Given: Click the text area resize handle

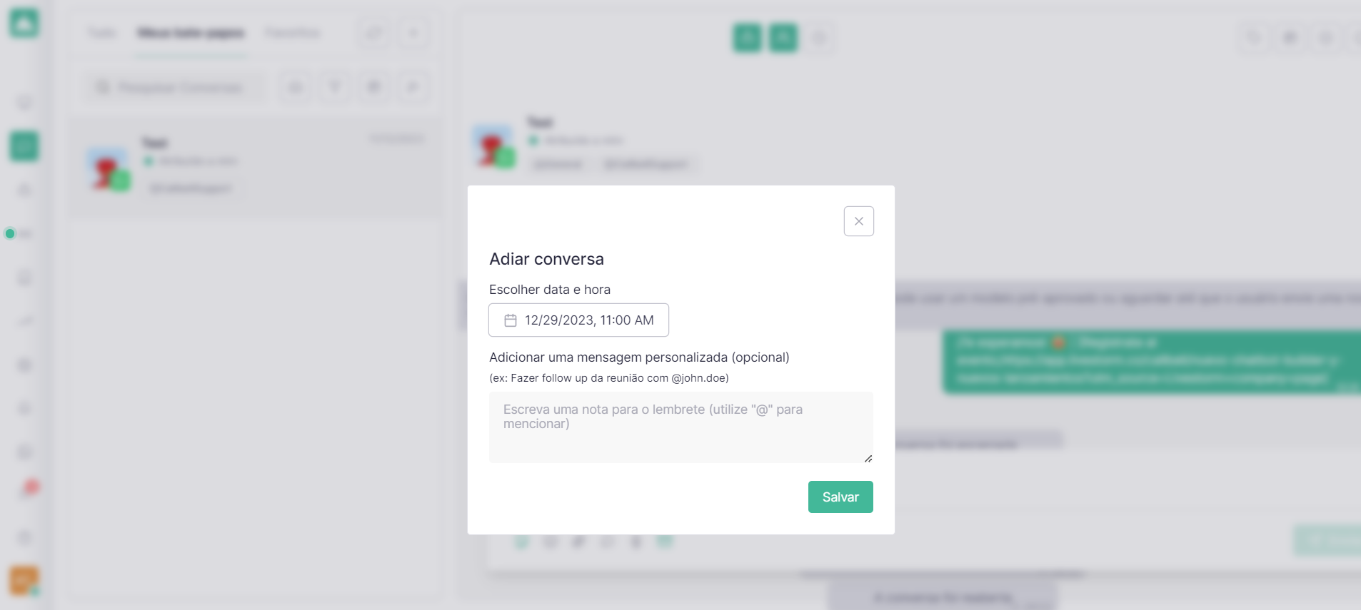Looking at the screenshot, I should (x=868, y=458).
